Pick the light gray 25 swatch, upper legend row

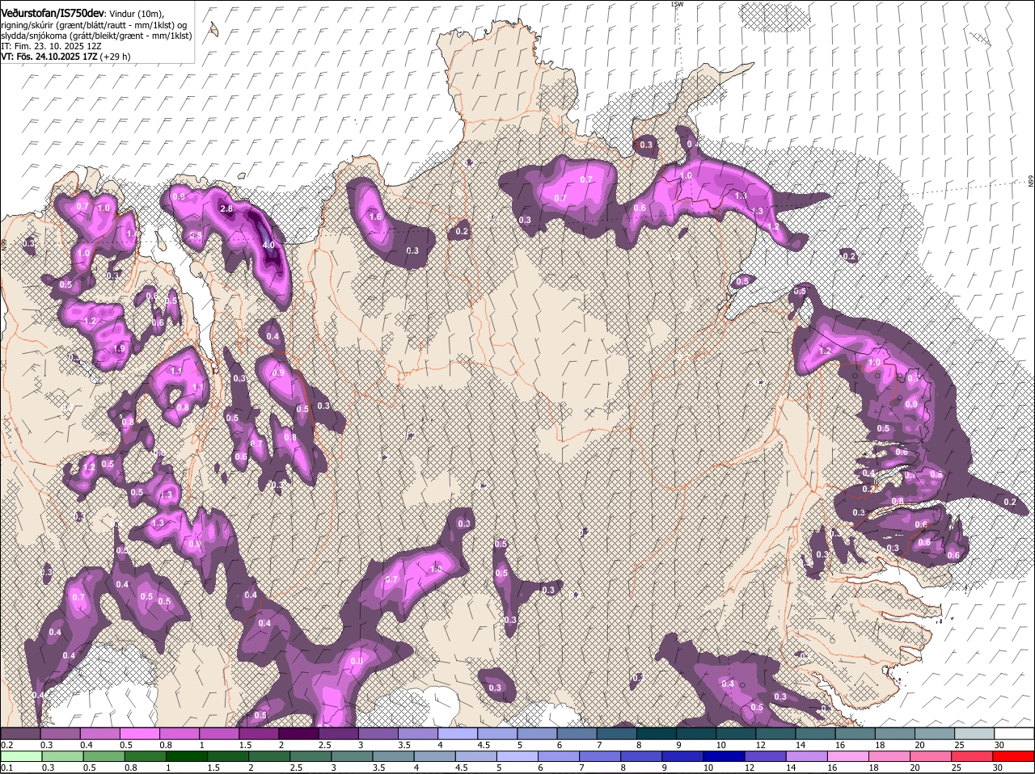click(x=975, y=733)
